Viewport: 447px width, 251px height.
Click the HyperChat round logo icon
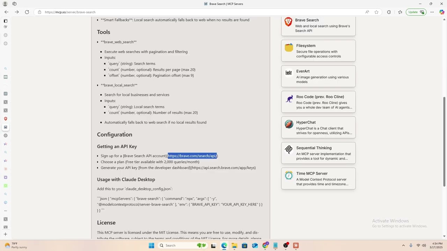(x=289, y=124)
